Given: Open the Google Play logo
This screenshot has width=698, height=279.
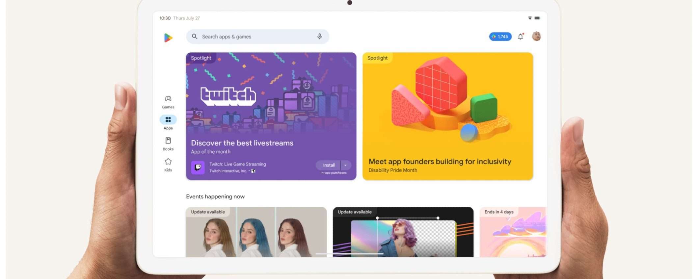Looking at the screenshot, I should click(x=168, y=38).
